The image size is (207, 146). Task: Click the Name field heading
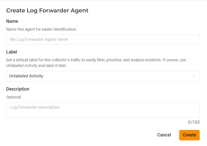coord(12,21)
